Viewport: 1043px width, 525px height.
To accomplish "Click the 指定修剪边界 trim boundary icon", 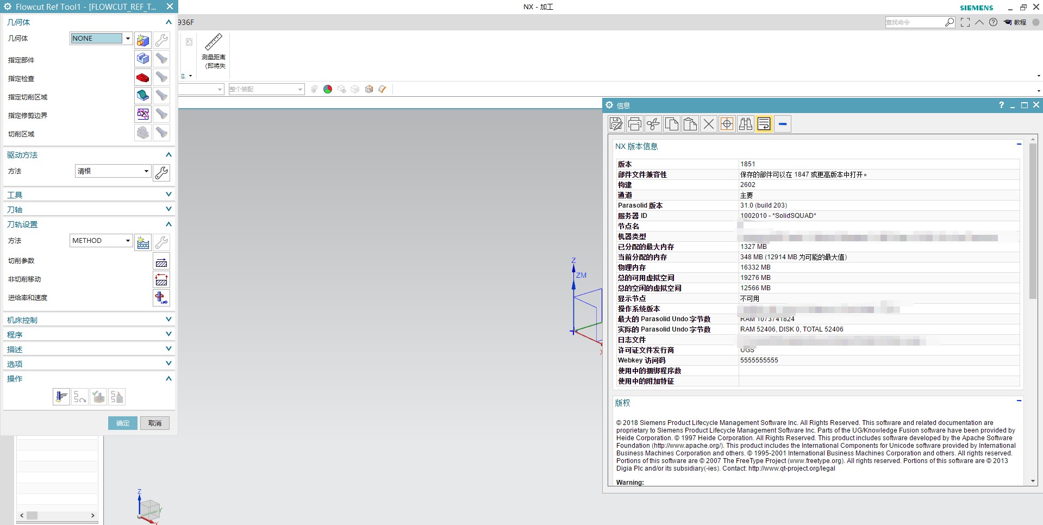I will pyautogui.click(x=143, y=114).
